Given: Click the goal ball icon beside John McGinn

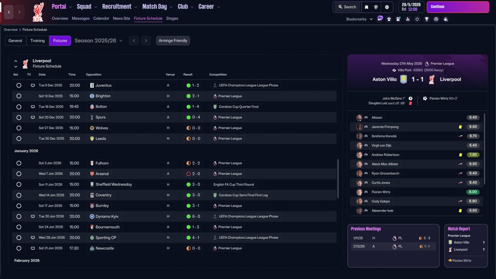Looking at the screenshot, I should point(410,98).
